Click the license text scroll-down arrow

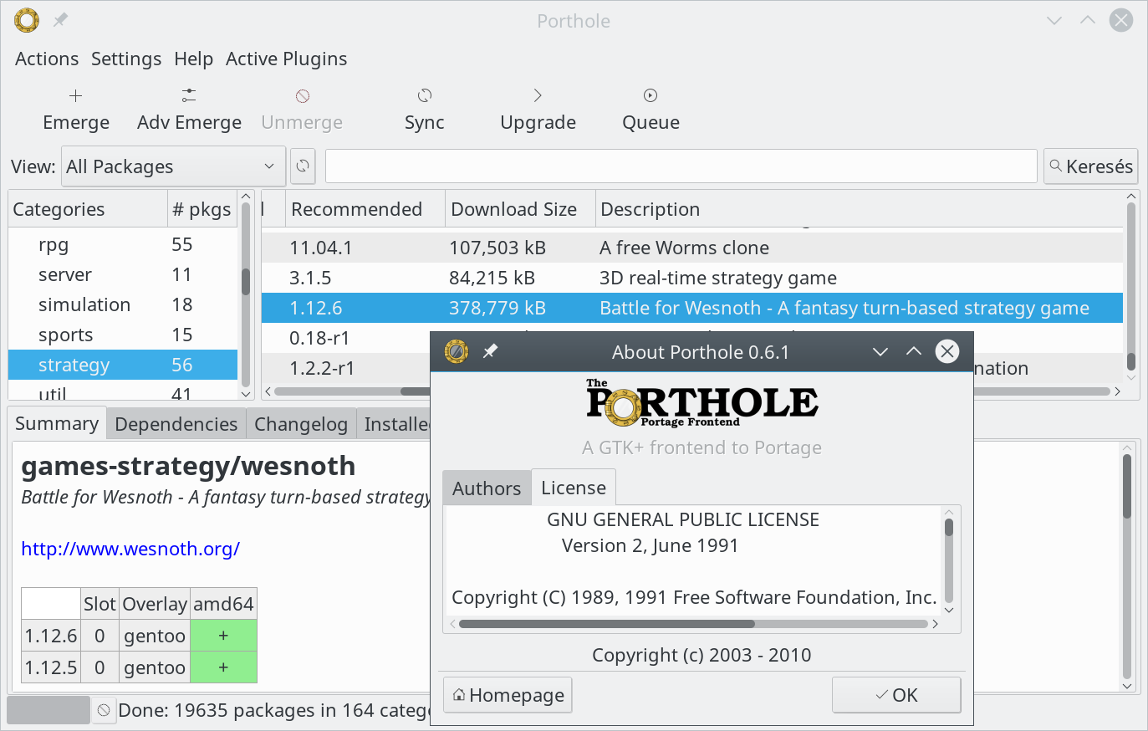pos(949,610)
